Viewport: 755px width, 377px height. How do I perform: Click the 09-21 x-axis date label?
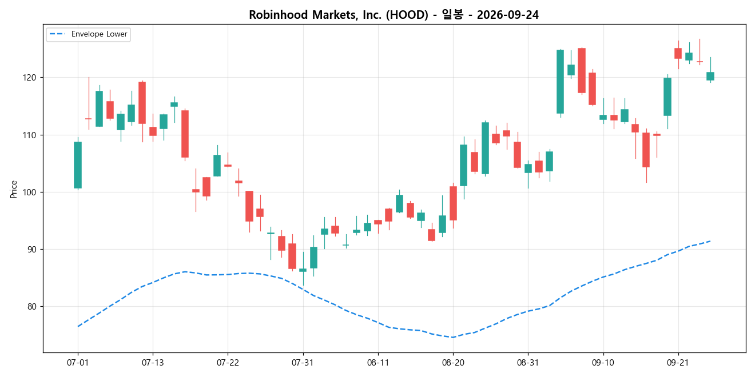tap(678, 363)
